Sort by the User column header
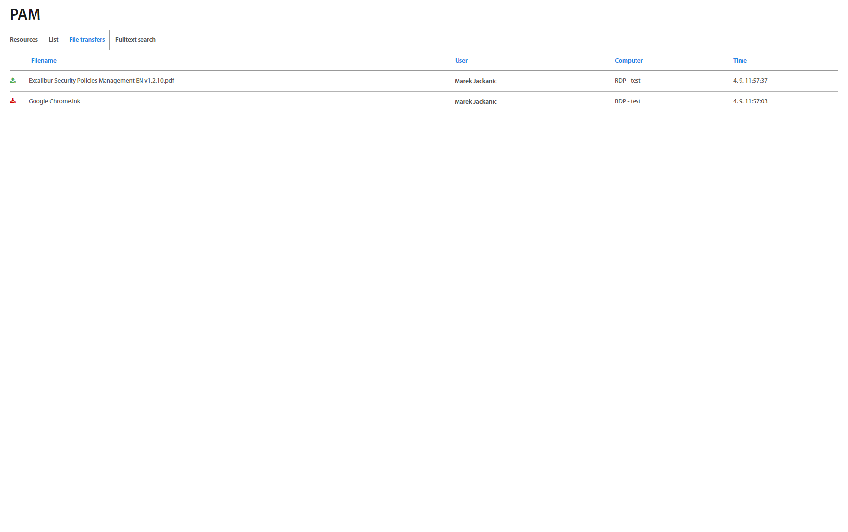The height and width of the screenshot is (532, 848). 461,61
